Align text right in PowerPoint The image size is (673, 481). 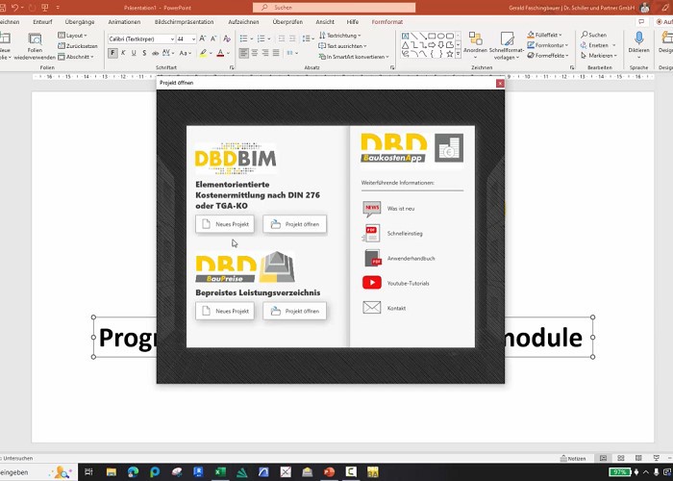(x=265, y=53)
